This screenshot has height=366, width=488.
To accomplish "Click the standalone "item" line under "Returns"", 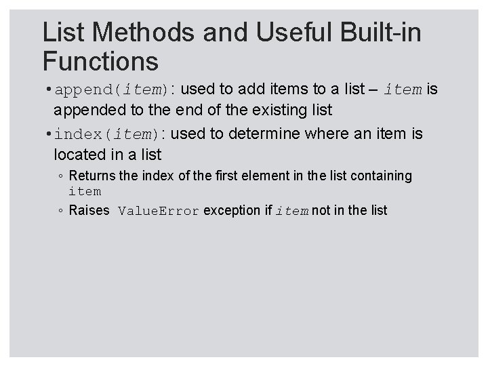I will pyautogui.click(x=85, y=192).
